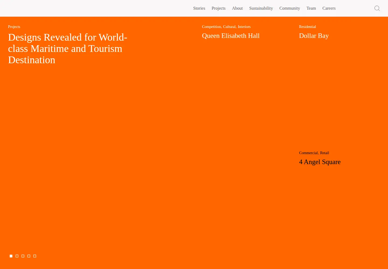Switch to the second carousel slide indicator
Viewport: 388px width, 269px height.
point(17,256)
